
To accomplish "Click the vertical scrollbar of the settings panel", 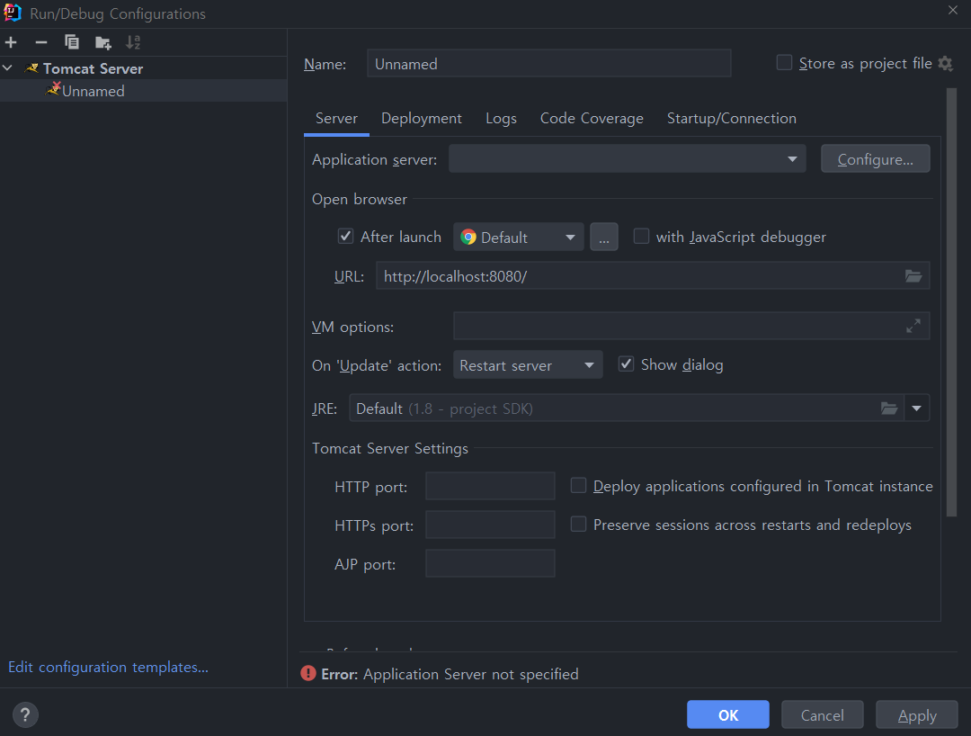I will tap(951, 302).
